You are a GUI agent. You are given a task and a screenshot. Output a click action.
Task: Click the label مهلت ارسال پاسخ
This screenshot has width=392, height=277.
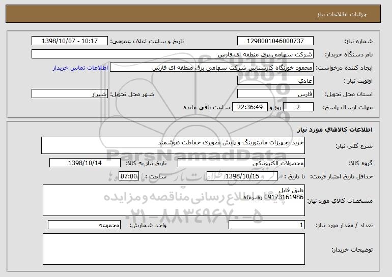point(348,107)
